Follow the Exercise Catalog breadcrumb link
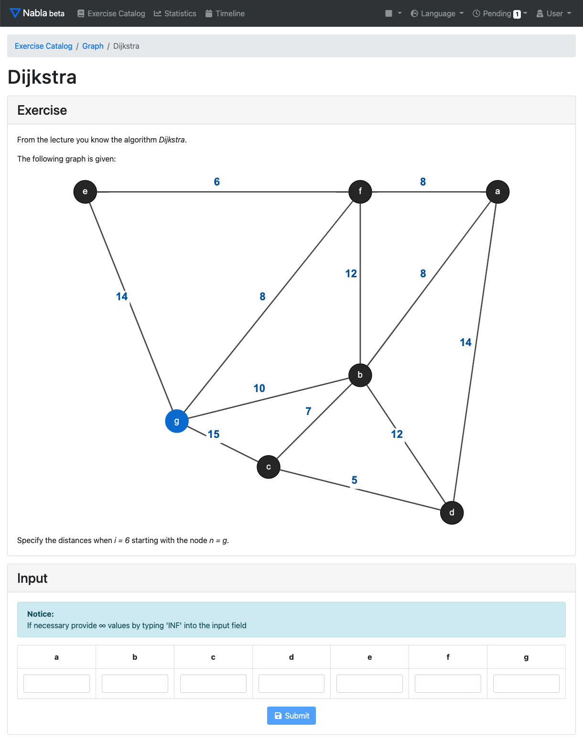This screenshot has height=741, width=583. pos(43,46)
